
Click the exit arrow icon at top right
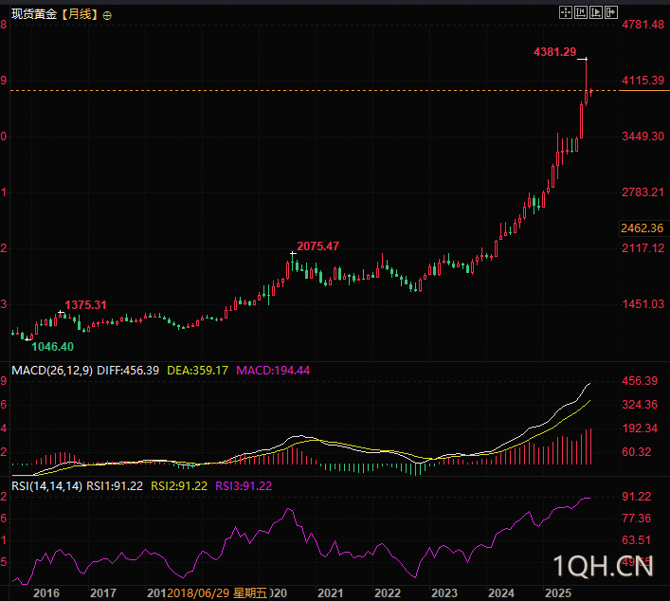pos(612,12)
